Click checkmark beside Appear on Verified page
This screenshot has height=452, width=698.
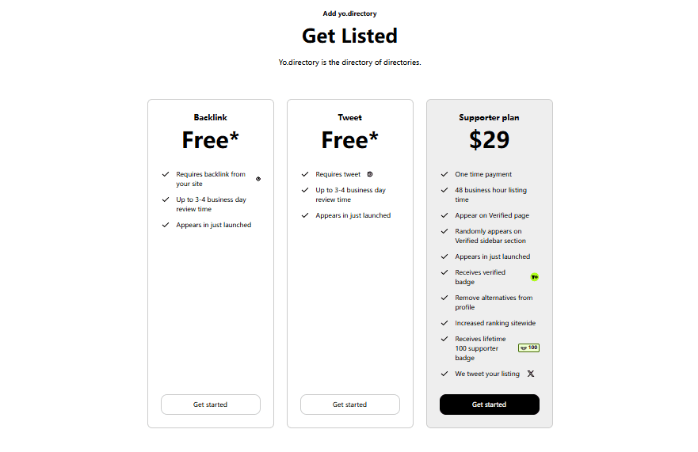444,215
